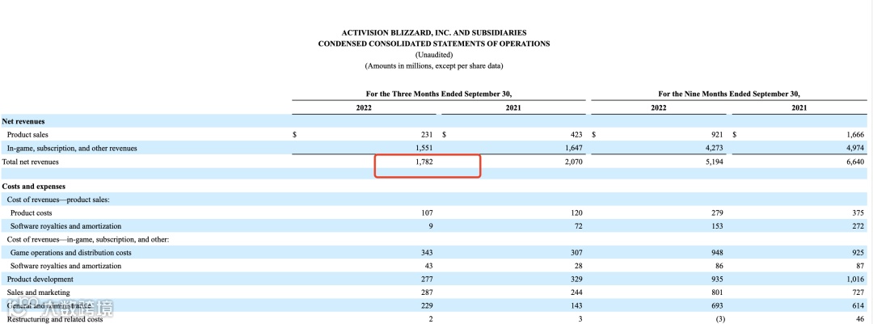Click the Cost of revenues—in-game, subscription label

(x=88, y=239)
